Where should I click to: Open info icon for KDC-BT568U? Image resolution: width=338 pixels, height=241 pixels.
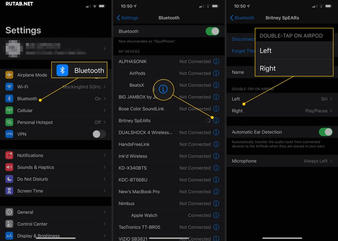point(216,180)
